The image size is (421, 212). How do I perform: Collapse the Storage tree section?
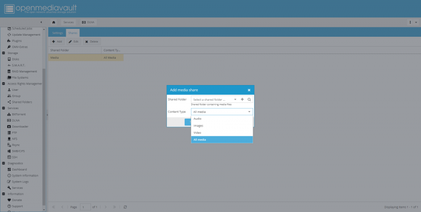pos(4,53)
